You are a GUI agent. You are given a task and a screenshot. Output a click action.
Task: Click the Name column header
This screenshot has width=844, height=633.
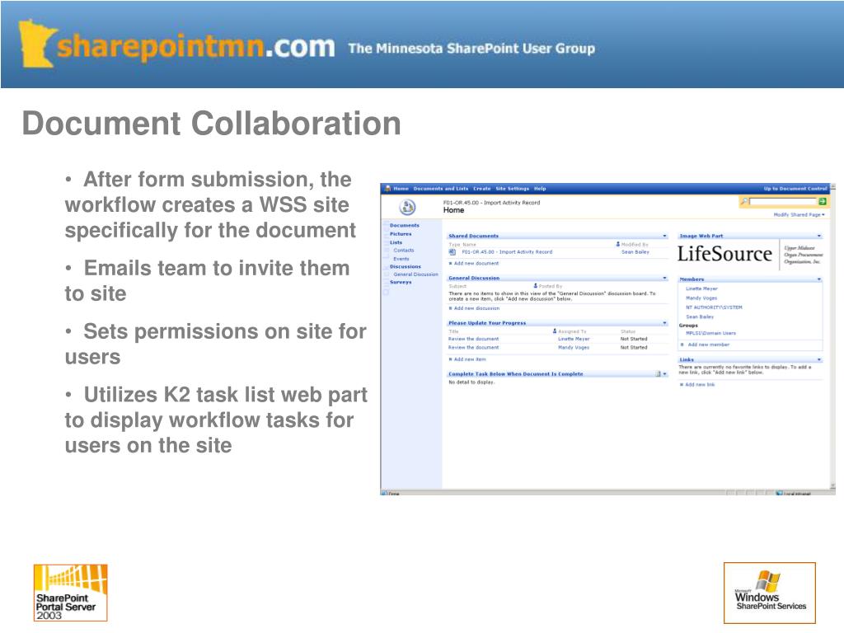pos(469,244)
